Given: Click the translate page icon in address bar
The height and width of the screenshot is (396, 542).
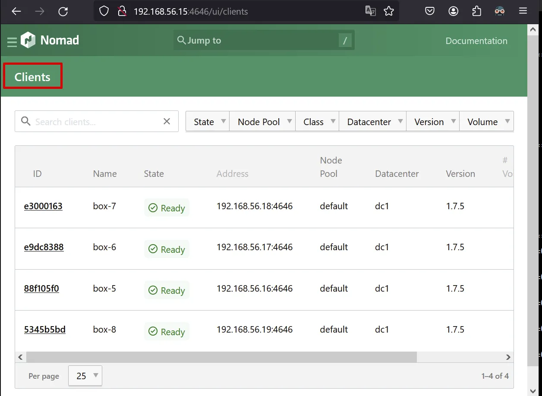Looking at the screenshot, I should [x=370, y=11].
